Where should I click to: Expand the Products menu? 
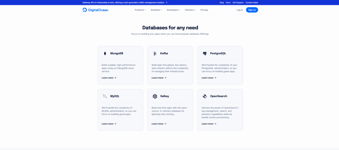coord(140,10)
